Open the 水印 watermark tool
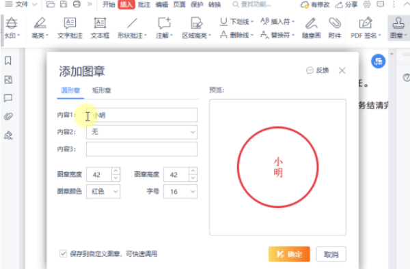Screen dimensions: 410x269 point(12,28)
